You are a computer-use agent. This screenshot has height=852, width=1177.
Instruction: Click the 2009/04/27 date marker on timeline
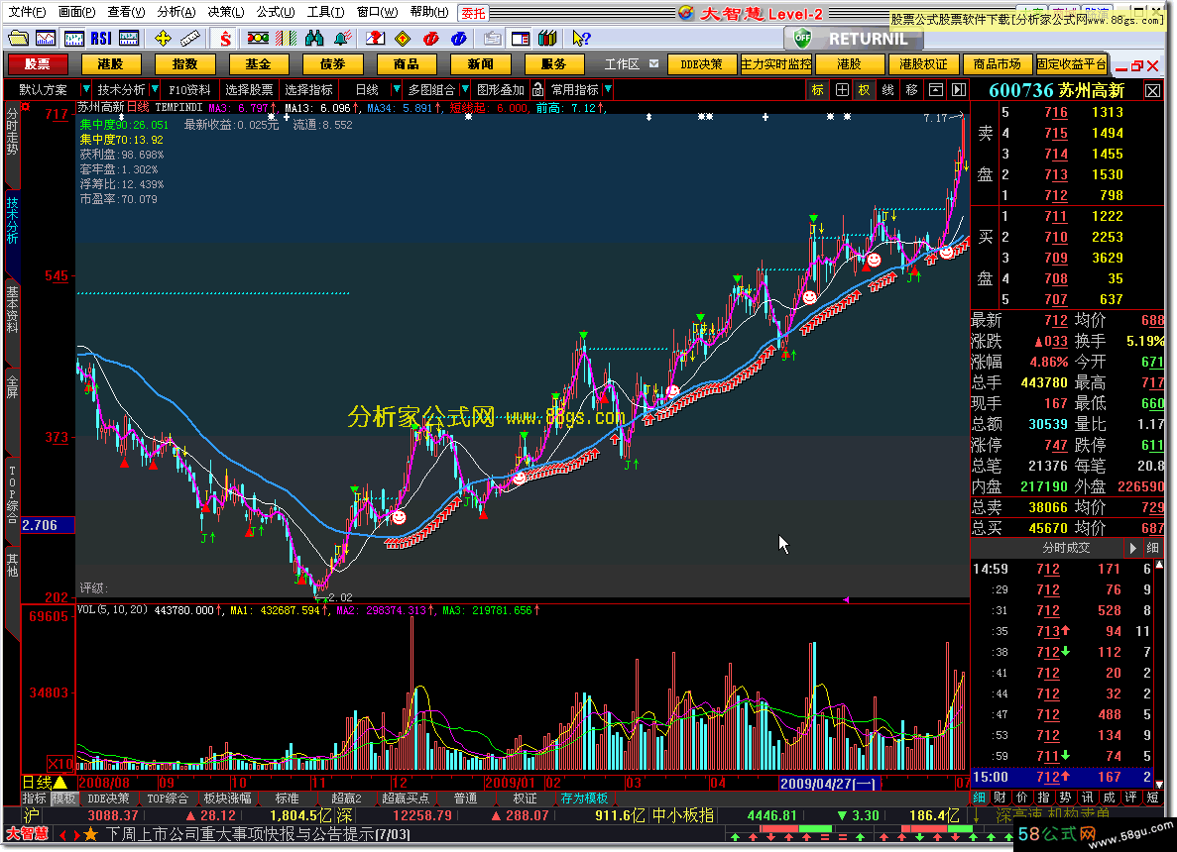(x=827, y=784)
